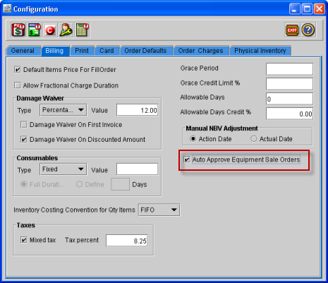This screenshot has height=283, width=328.
Task: Click the Tax percent field
Action: point(127,241)
